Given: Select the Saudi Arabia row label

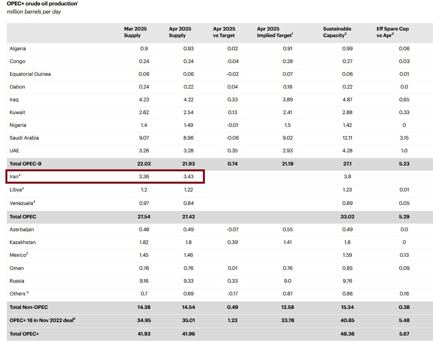Looking at the screenshot, I should pyautogui.click(x=24, y=138).
